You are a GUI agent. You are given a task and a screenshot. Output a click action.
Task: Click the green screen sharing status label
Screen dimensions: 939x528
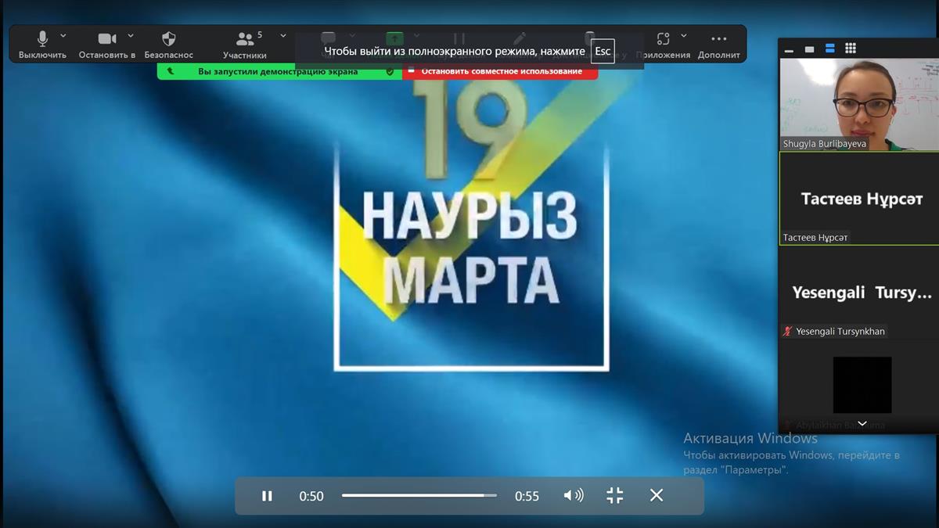click(278, 72)
